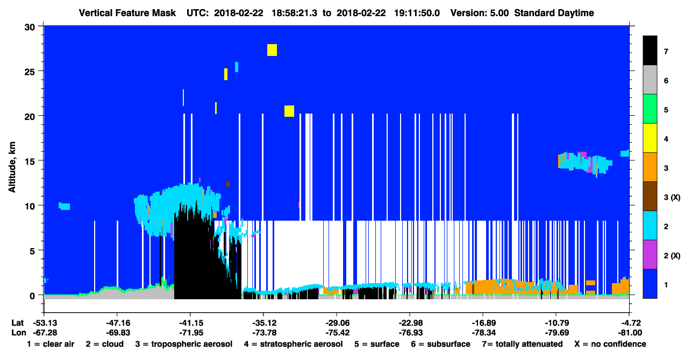Click the '1 = clear air' legend entry
The width and height of the screenshot is (699, 359).
point(51,344)
